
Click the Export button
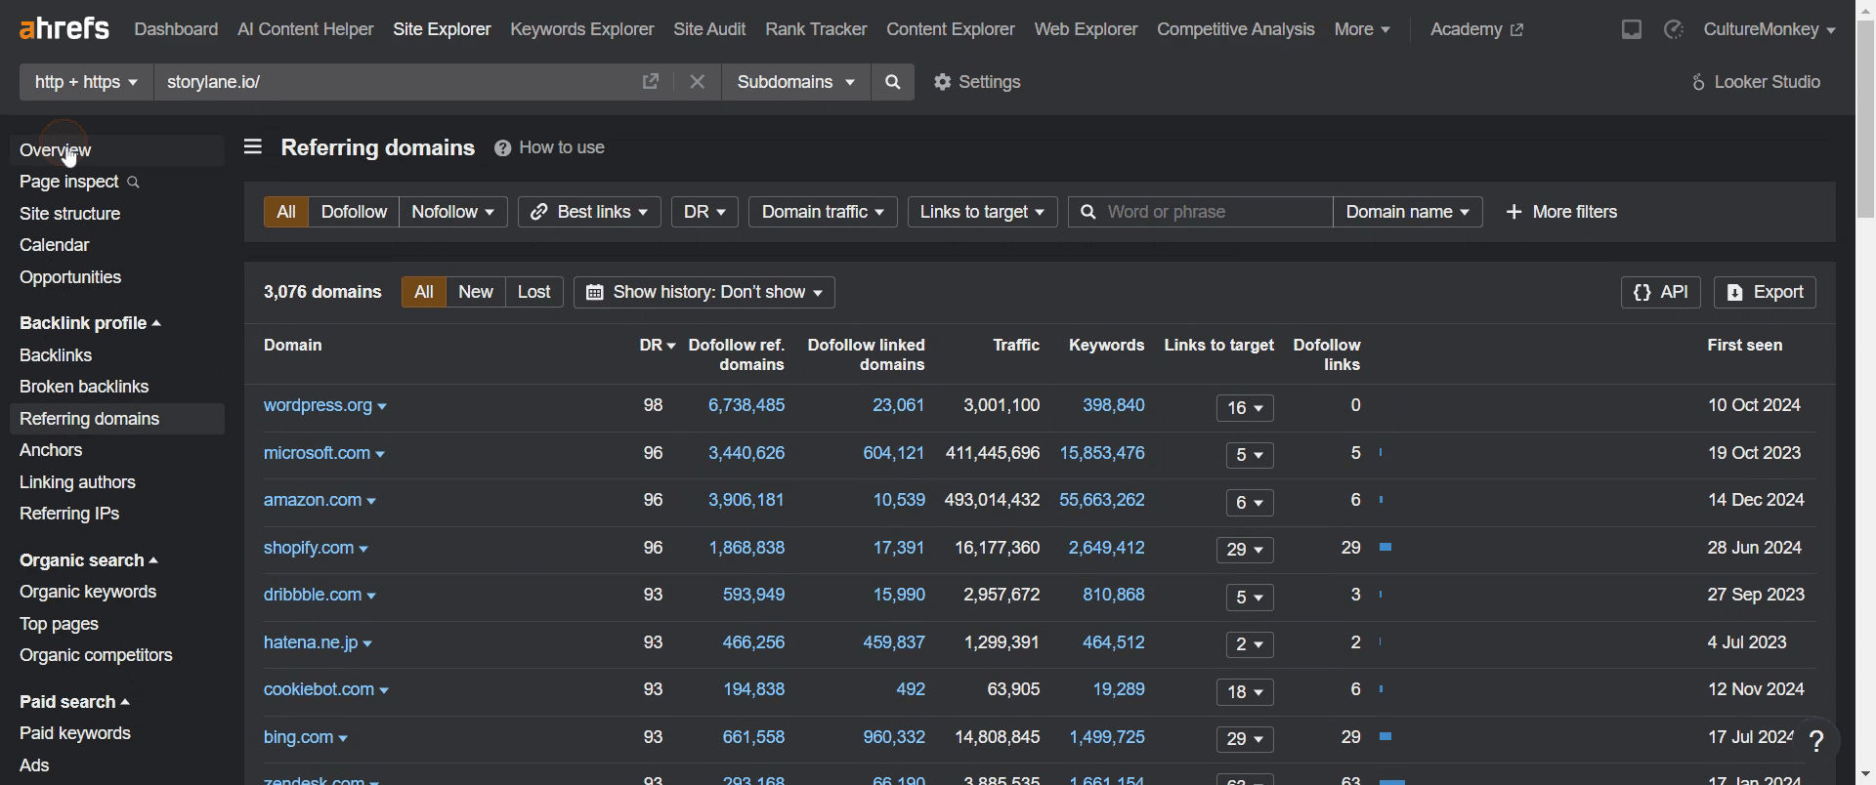[x=1766, y=292]
